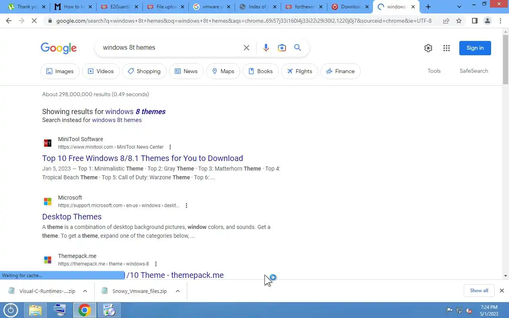The image size is (509, 318).
Task: Open Top 10 Free Windows 8/8.1 Themes link
Action: click(x=142, y=158)
